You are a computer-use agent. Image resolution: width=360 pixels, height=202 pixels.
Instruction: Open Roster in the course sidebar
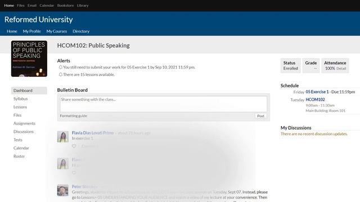coord(19,156)
